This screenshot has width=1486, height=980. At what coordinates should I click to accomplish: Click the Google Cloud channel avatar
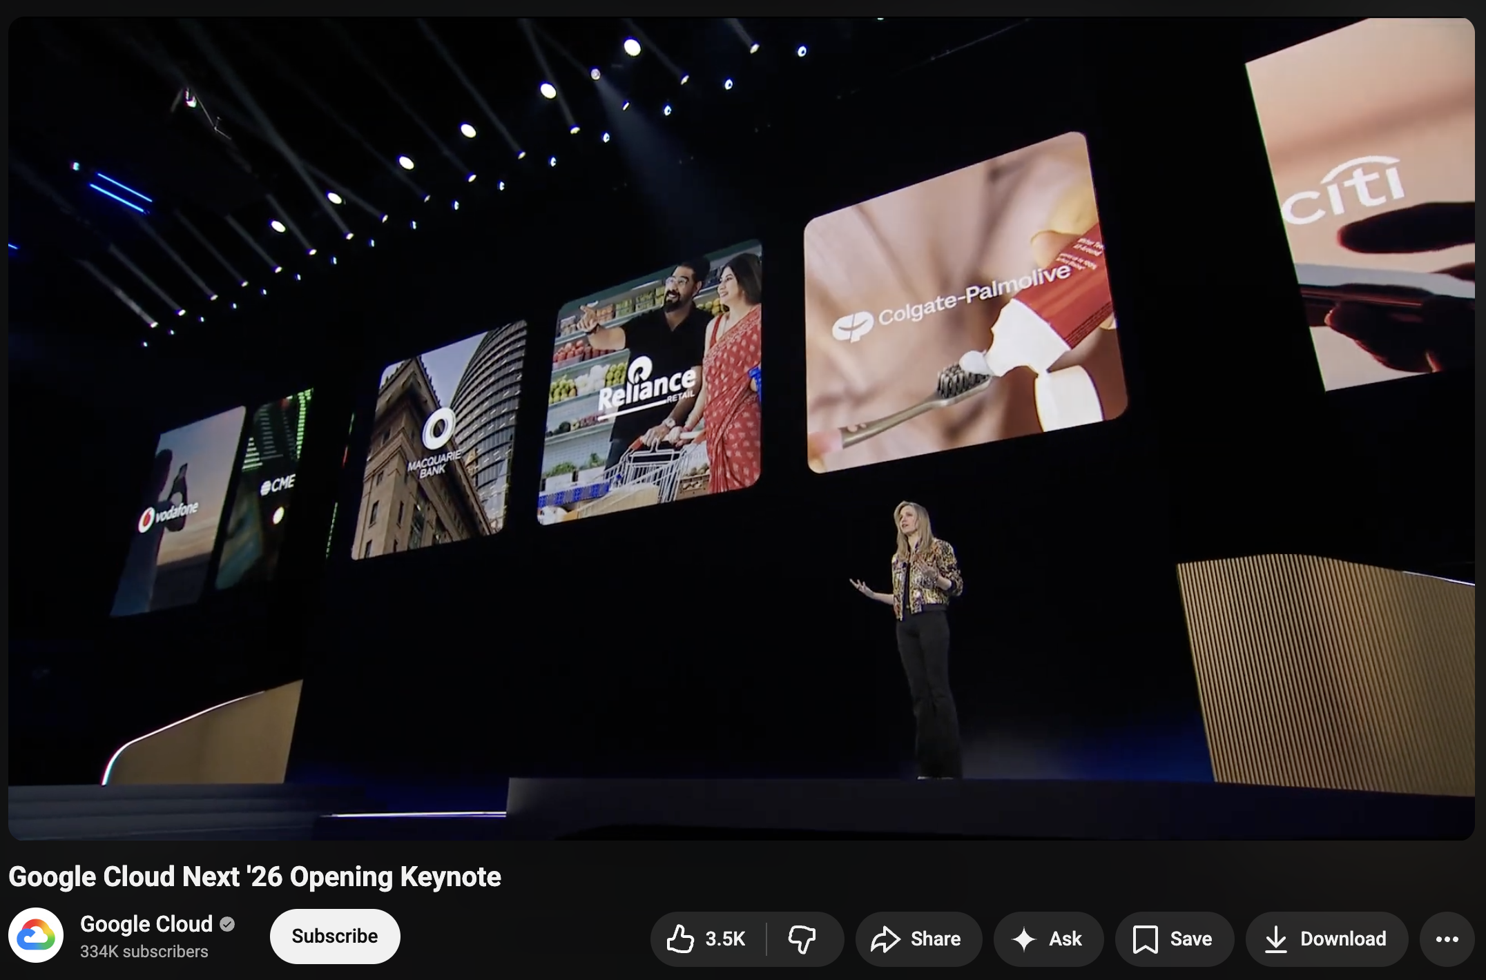(36, 935)
